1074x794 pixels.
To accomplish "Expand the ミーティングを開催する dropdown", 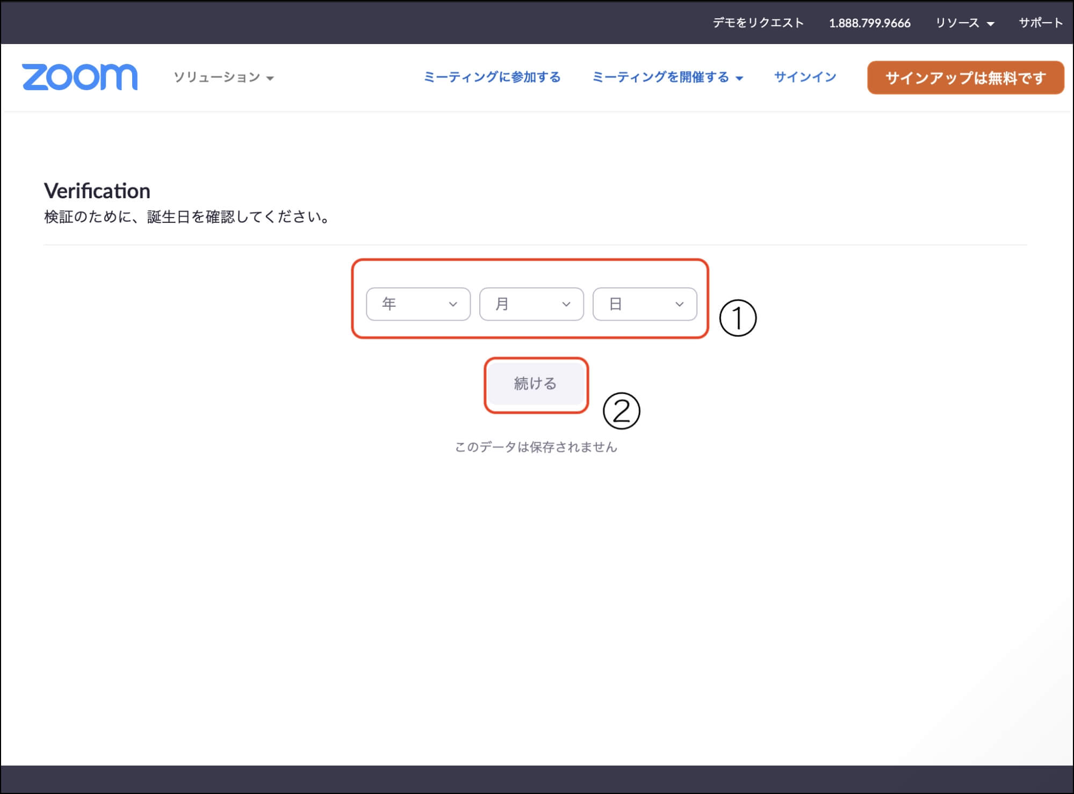I will point(661,77).
